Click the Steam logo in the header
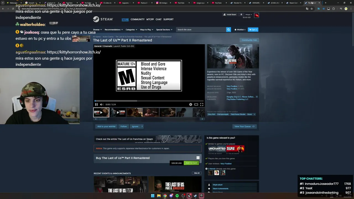 point(103,19)
